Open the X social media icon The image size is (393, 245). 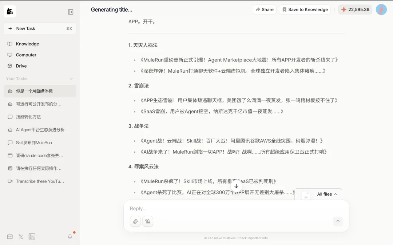point(21,237)
